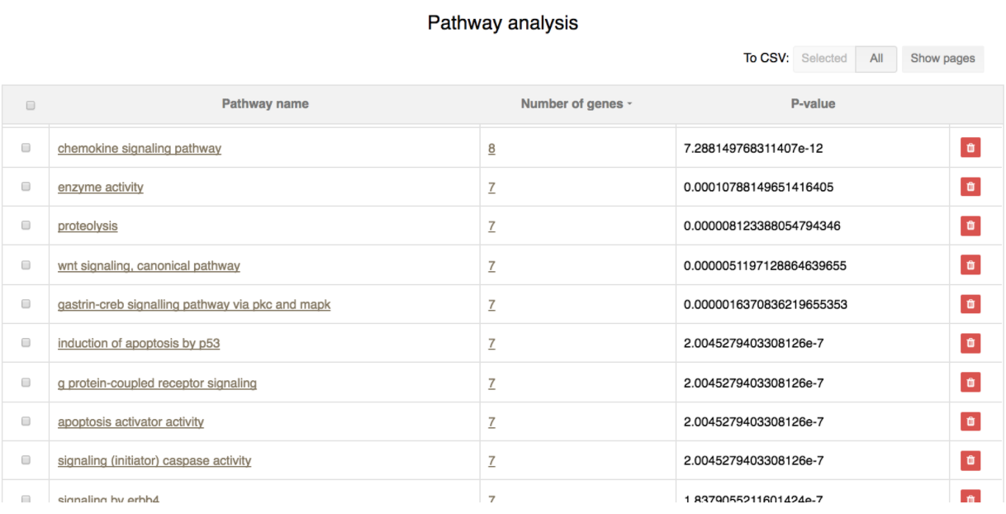Viewport: 1006px width, 514px height.
Task: Open the enzyme activity pathway link
Action: click(100, 188)
